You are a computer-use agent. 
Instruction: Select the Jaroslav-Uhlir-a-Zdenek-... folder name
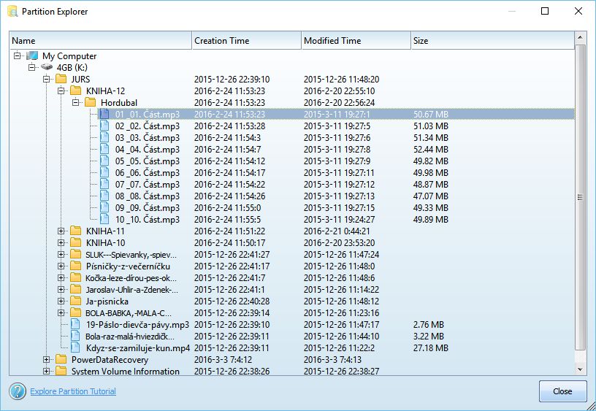click(132, 289)
